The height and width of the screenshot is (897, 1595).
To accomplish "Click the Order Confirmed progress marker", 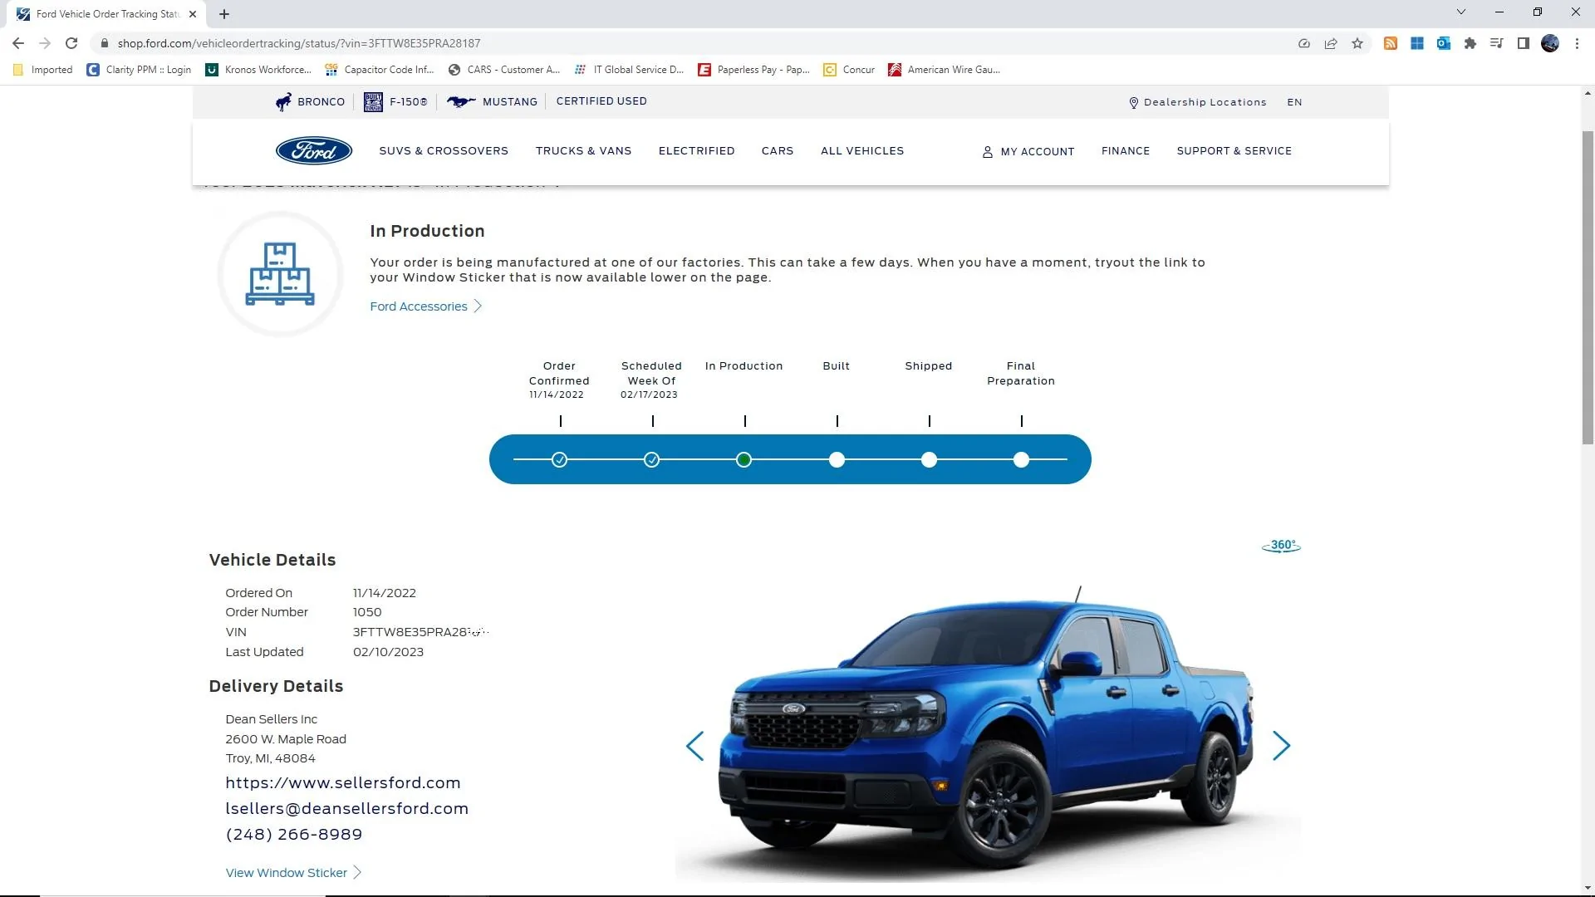I will pyautogui.click(x=560, y=460).
